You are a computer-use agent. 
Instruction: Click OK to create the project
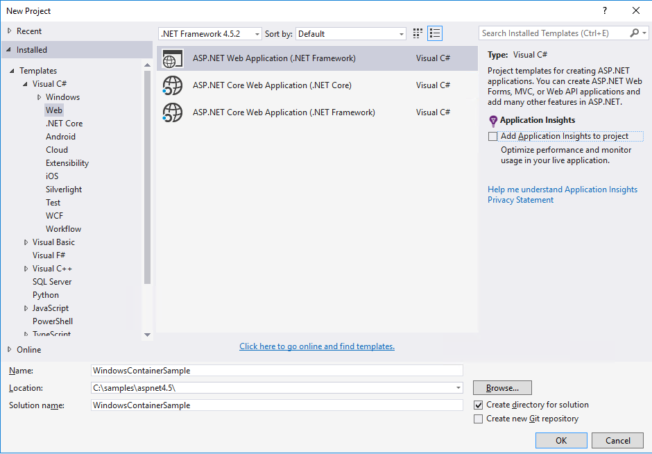tap(561, 440)
